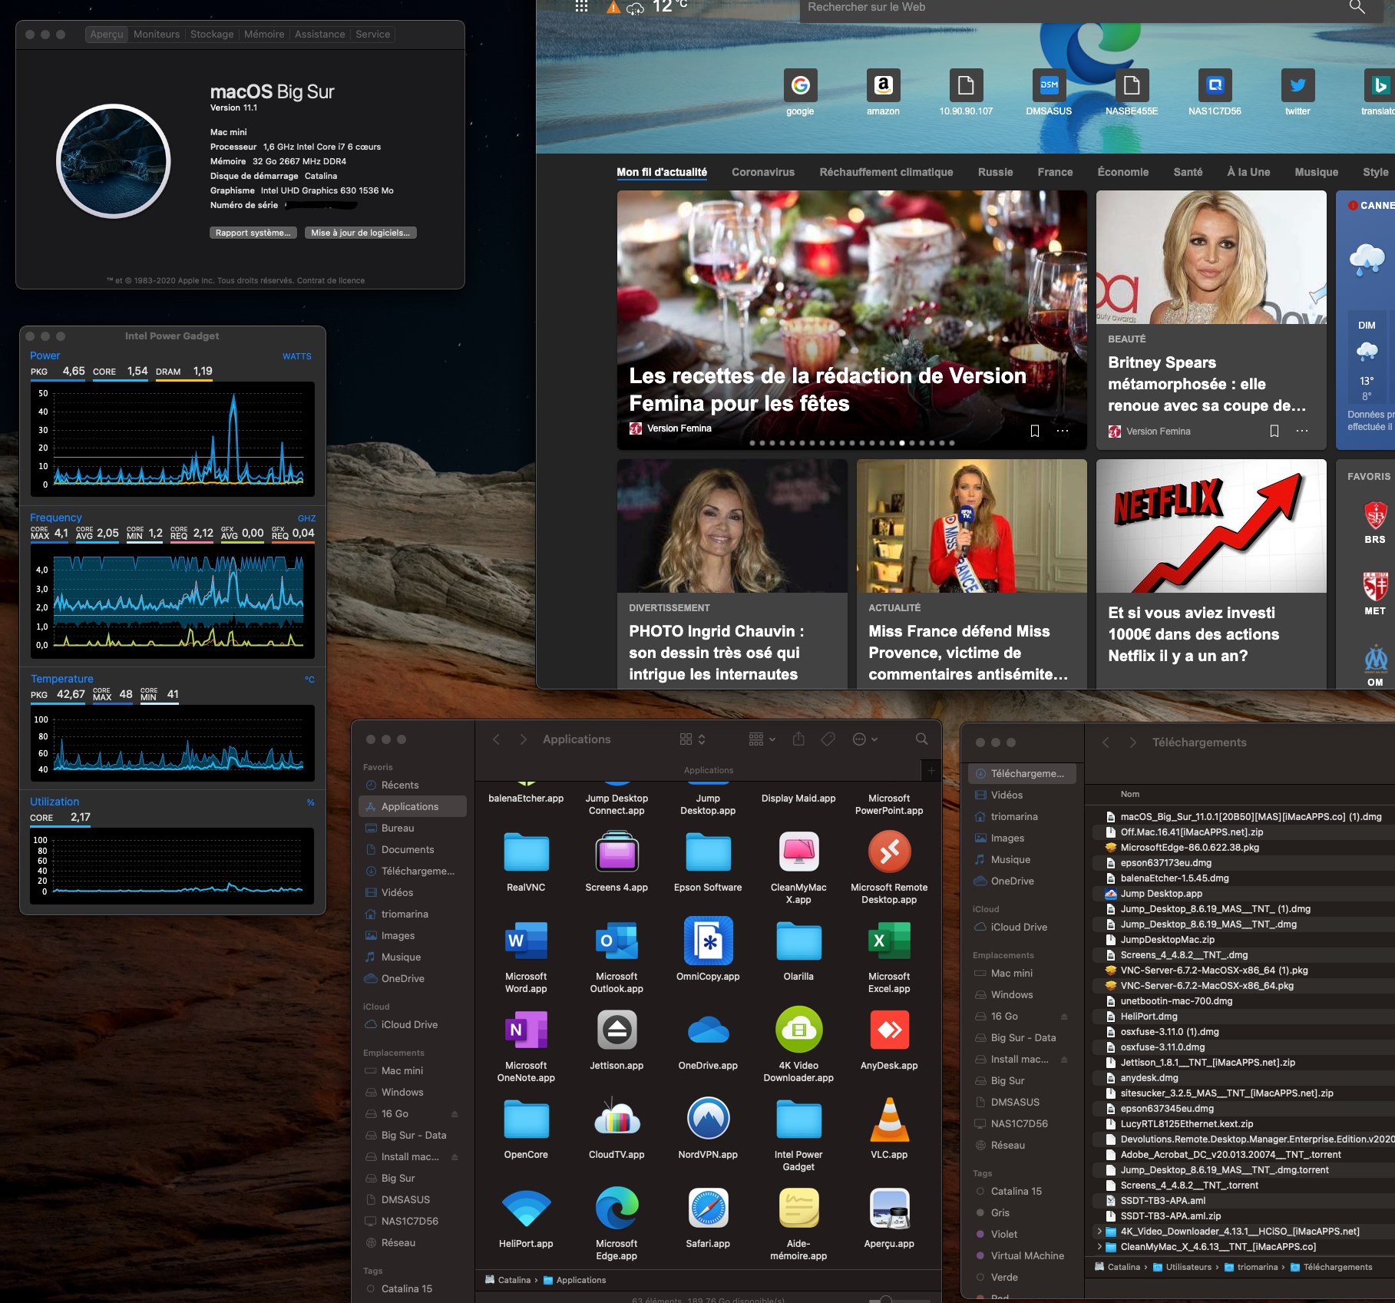Click the google quick link tile in Edge
The height and width of the screenshot is (1303, 1395).
[800, 85]
